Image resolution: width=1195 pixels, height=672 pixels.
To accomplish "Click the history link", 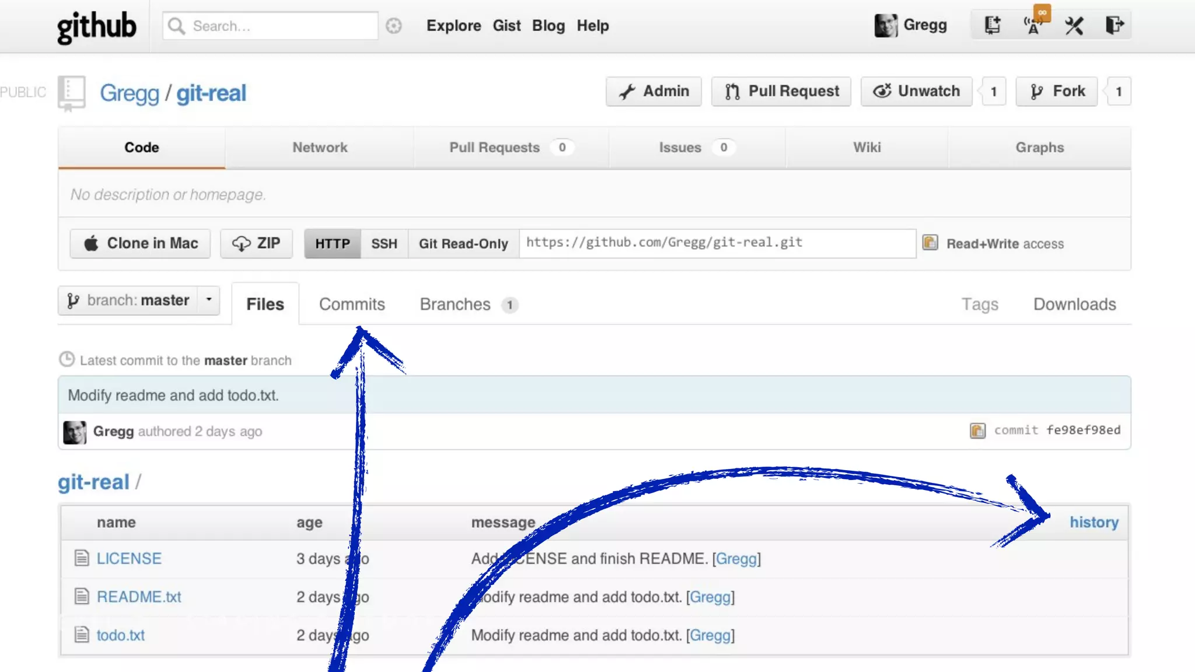I will [1093, 522].
